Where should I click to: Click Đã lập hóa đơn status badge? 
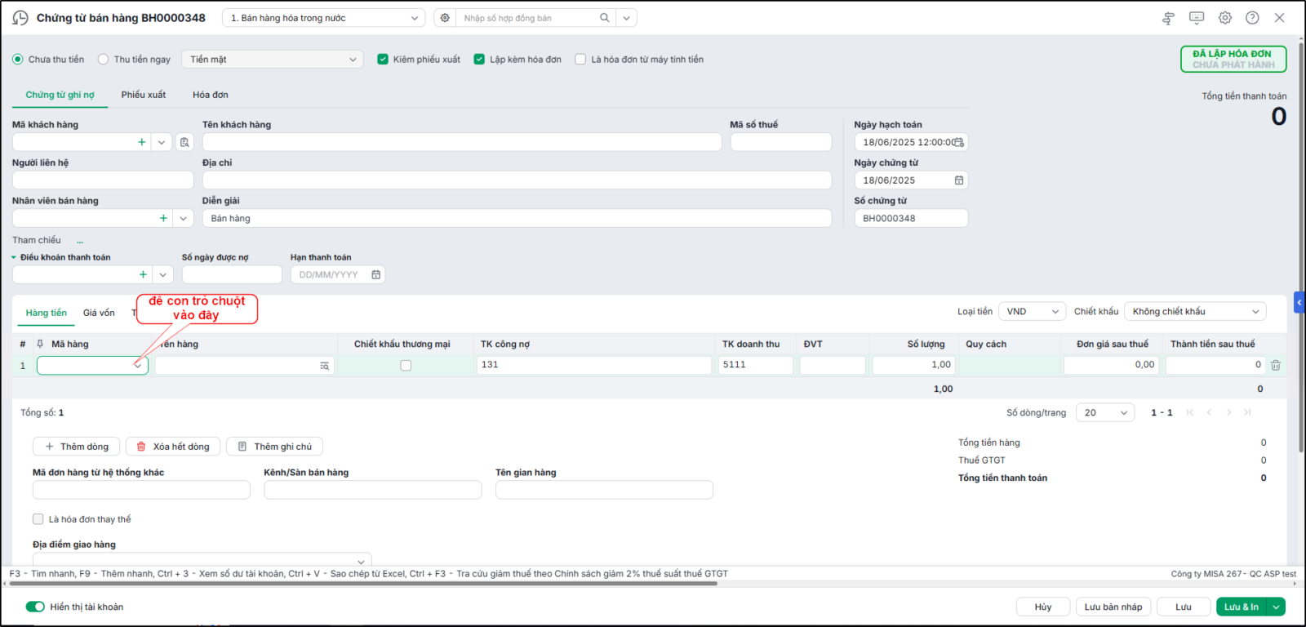click(x=1233, y=59)
